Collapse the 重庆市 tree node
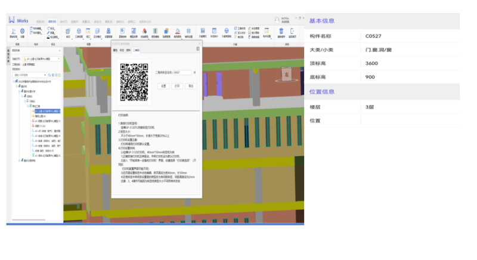This screenshot has height=260, width=477. [x=17, y=86]
